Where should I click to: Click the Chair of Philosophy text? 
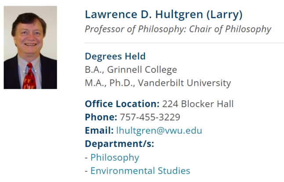[230, 29]
